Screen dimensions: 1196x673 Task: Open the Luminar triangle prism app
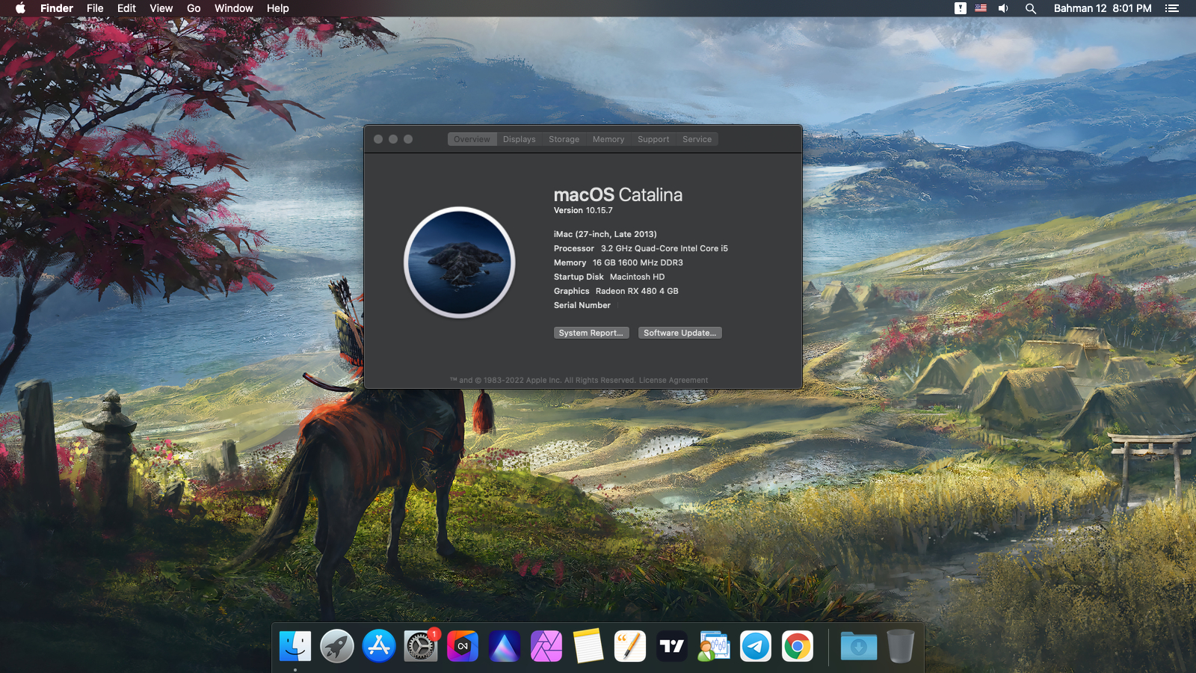pos(505,646)
